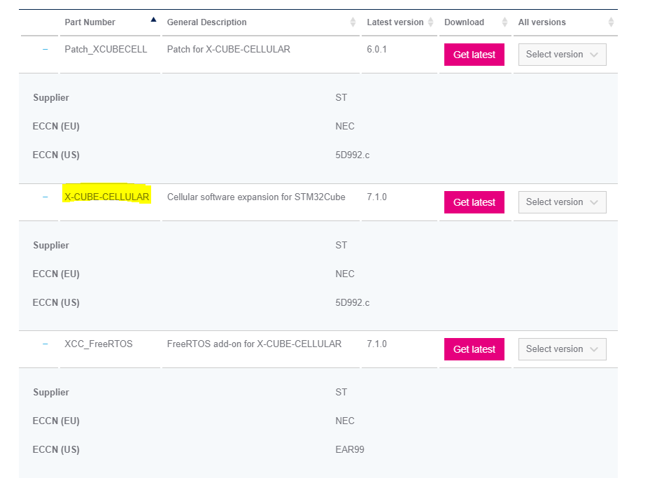Sort by Part Number column arrow
The image size is (657, 478).
(153, 20)
